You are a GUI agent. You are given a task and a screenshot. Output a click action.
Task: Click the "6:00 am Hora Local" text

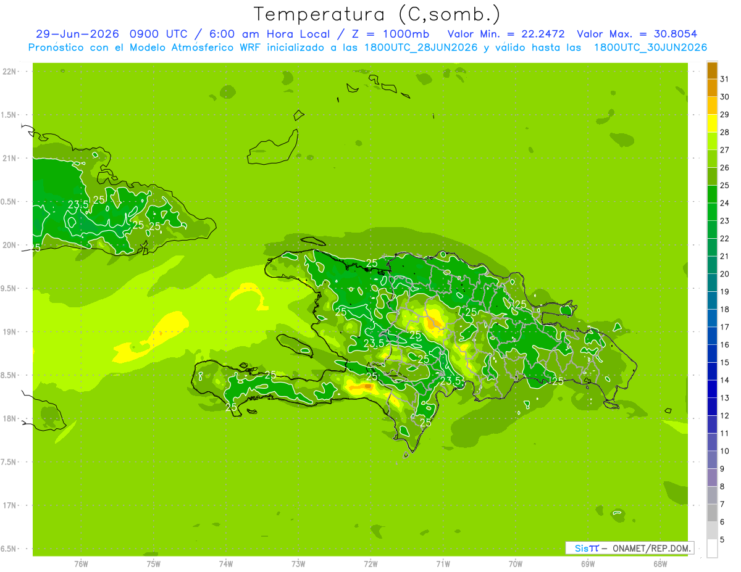266,34
